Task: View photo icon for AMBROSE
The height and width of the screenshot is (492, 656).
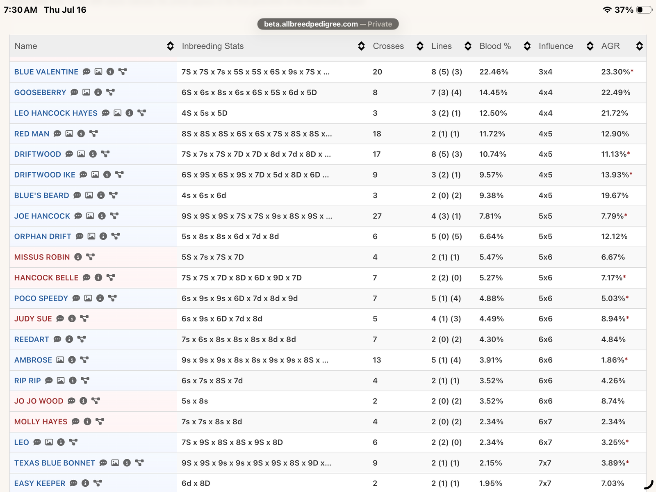Action: [60, 360]
